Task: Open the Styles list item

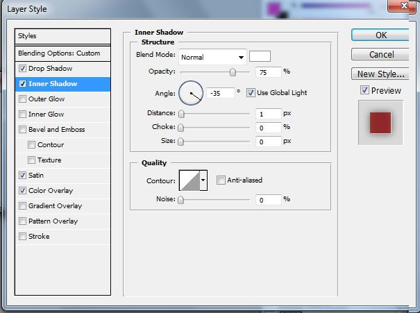Action: tap(63, 36)
